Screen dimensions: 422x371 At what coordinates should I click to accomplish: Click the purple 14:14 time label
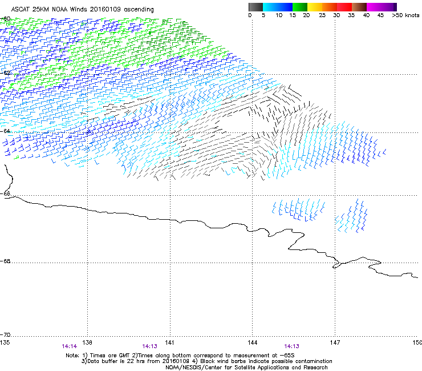click(x=69, y=346)
